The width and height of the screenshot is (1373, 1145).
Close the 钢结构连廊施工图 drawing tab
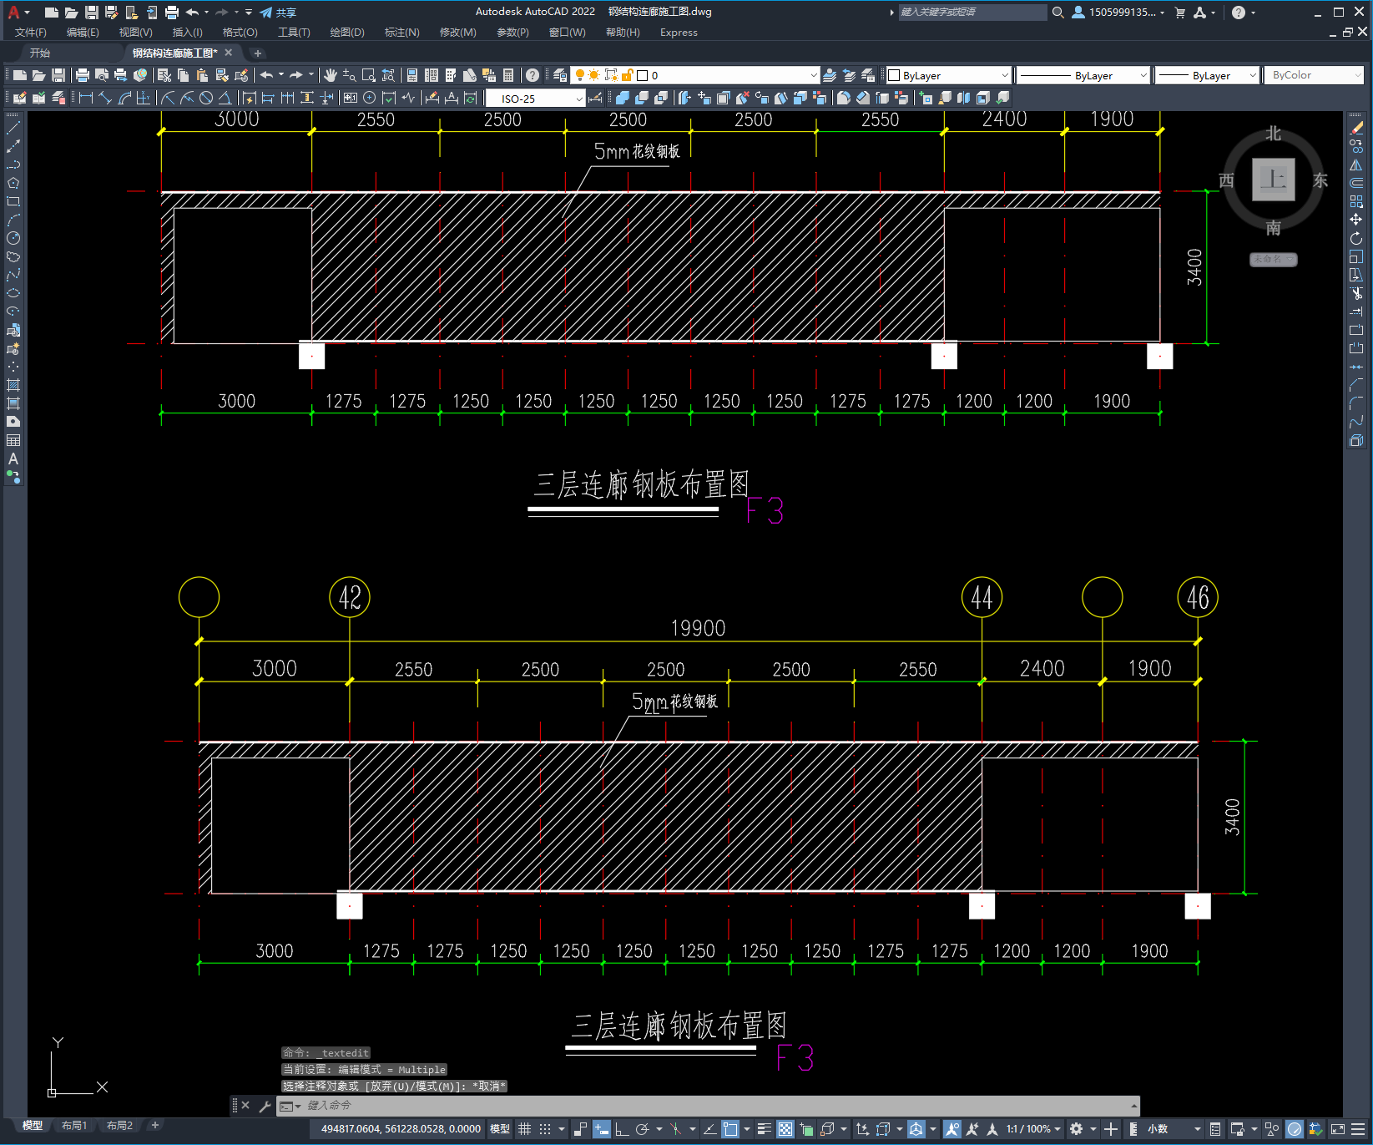[x=229, y=53]
